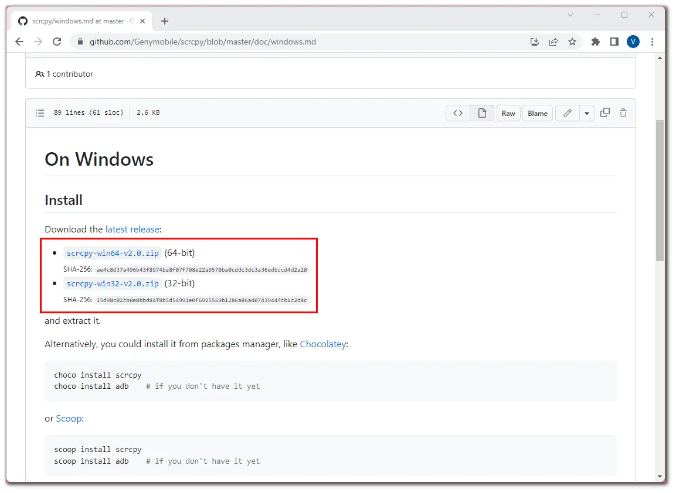Click the "89 lines (61 sloc)" text
This screenshot has width=676, height=493.
[89, 113]
